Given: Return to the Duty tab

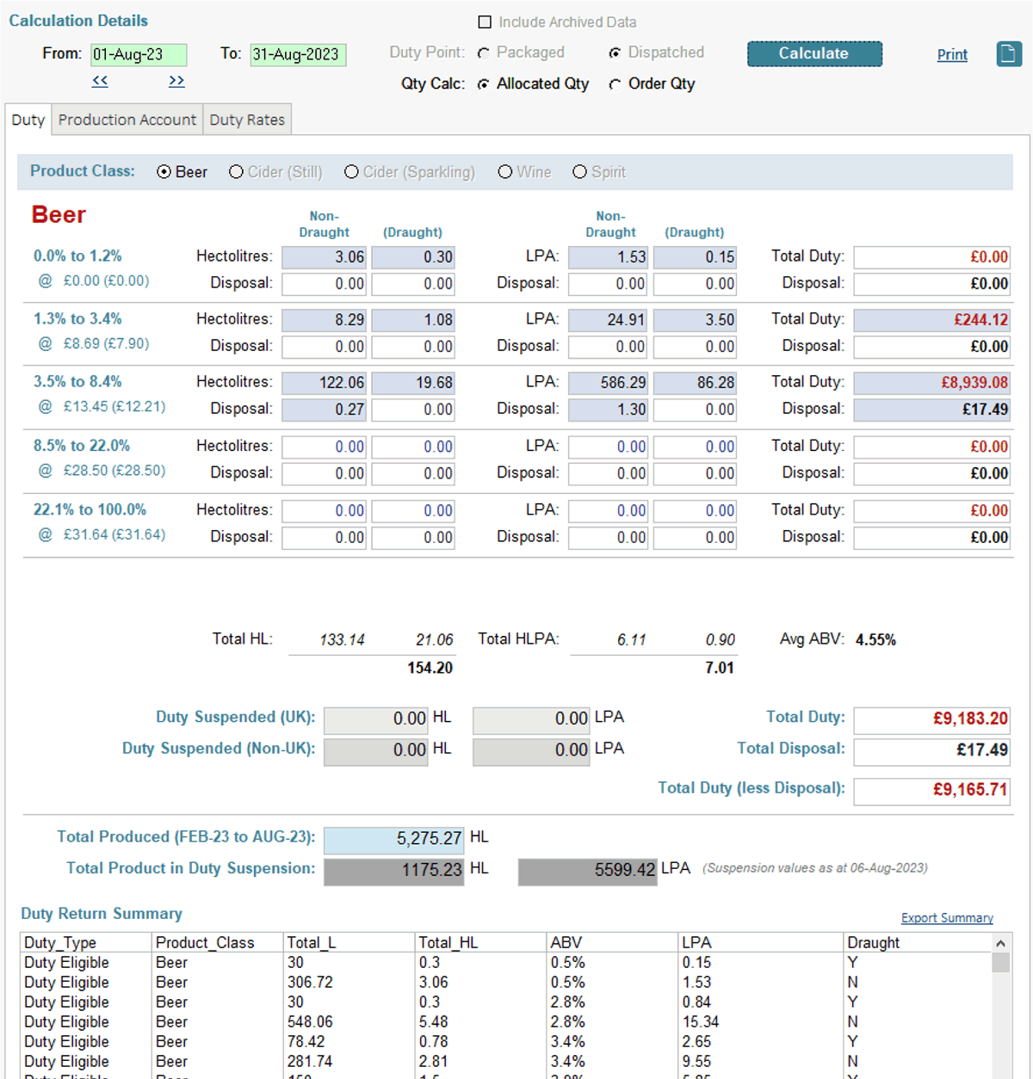Looking at the screenshot, I should 27,120.
